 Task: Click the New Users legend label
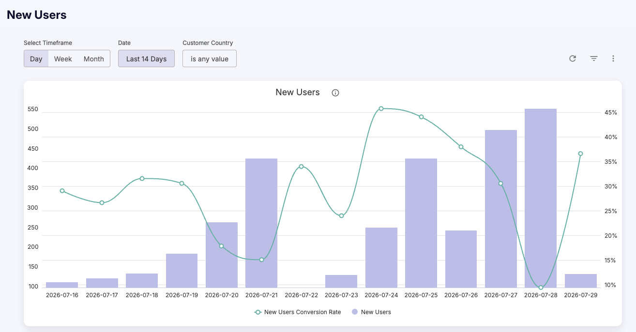tap(376, 312)
